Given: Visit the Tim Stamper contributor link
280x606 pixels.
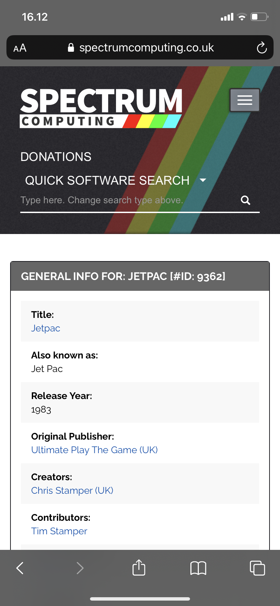Looking at the screenshot, I should [59, 531].
